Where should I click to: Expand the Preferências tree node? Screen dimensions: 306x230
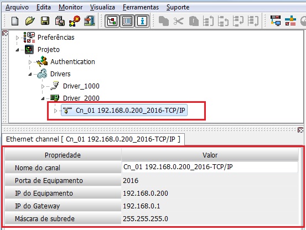tap(17, 38)
